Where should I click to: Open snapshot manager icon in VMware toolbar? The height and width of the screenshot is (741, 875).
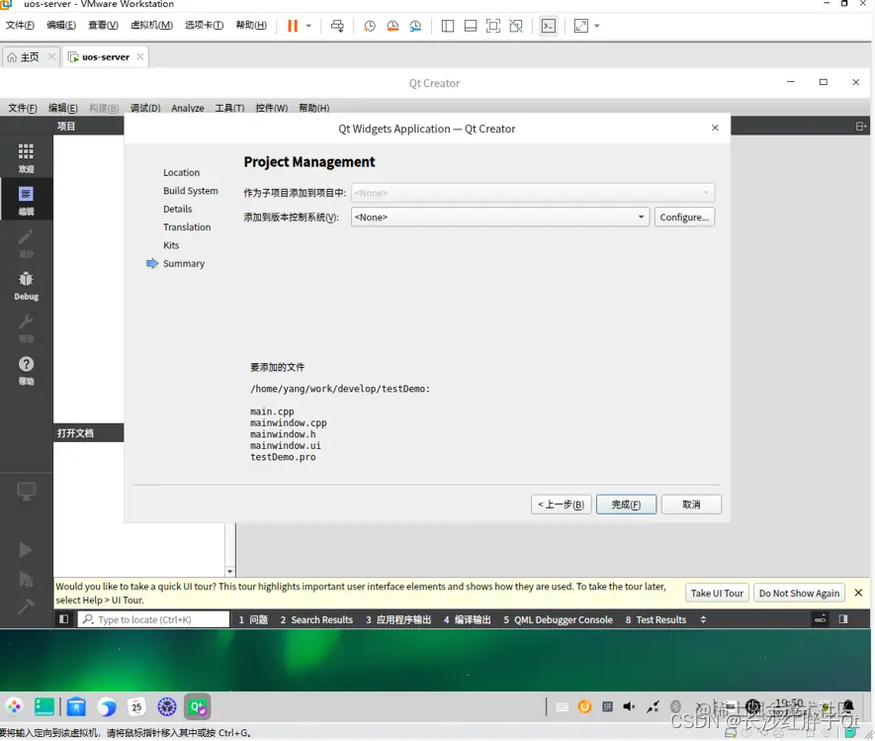[x=415, y=26]
